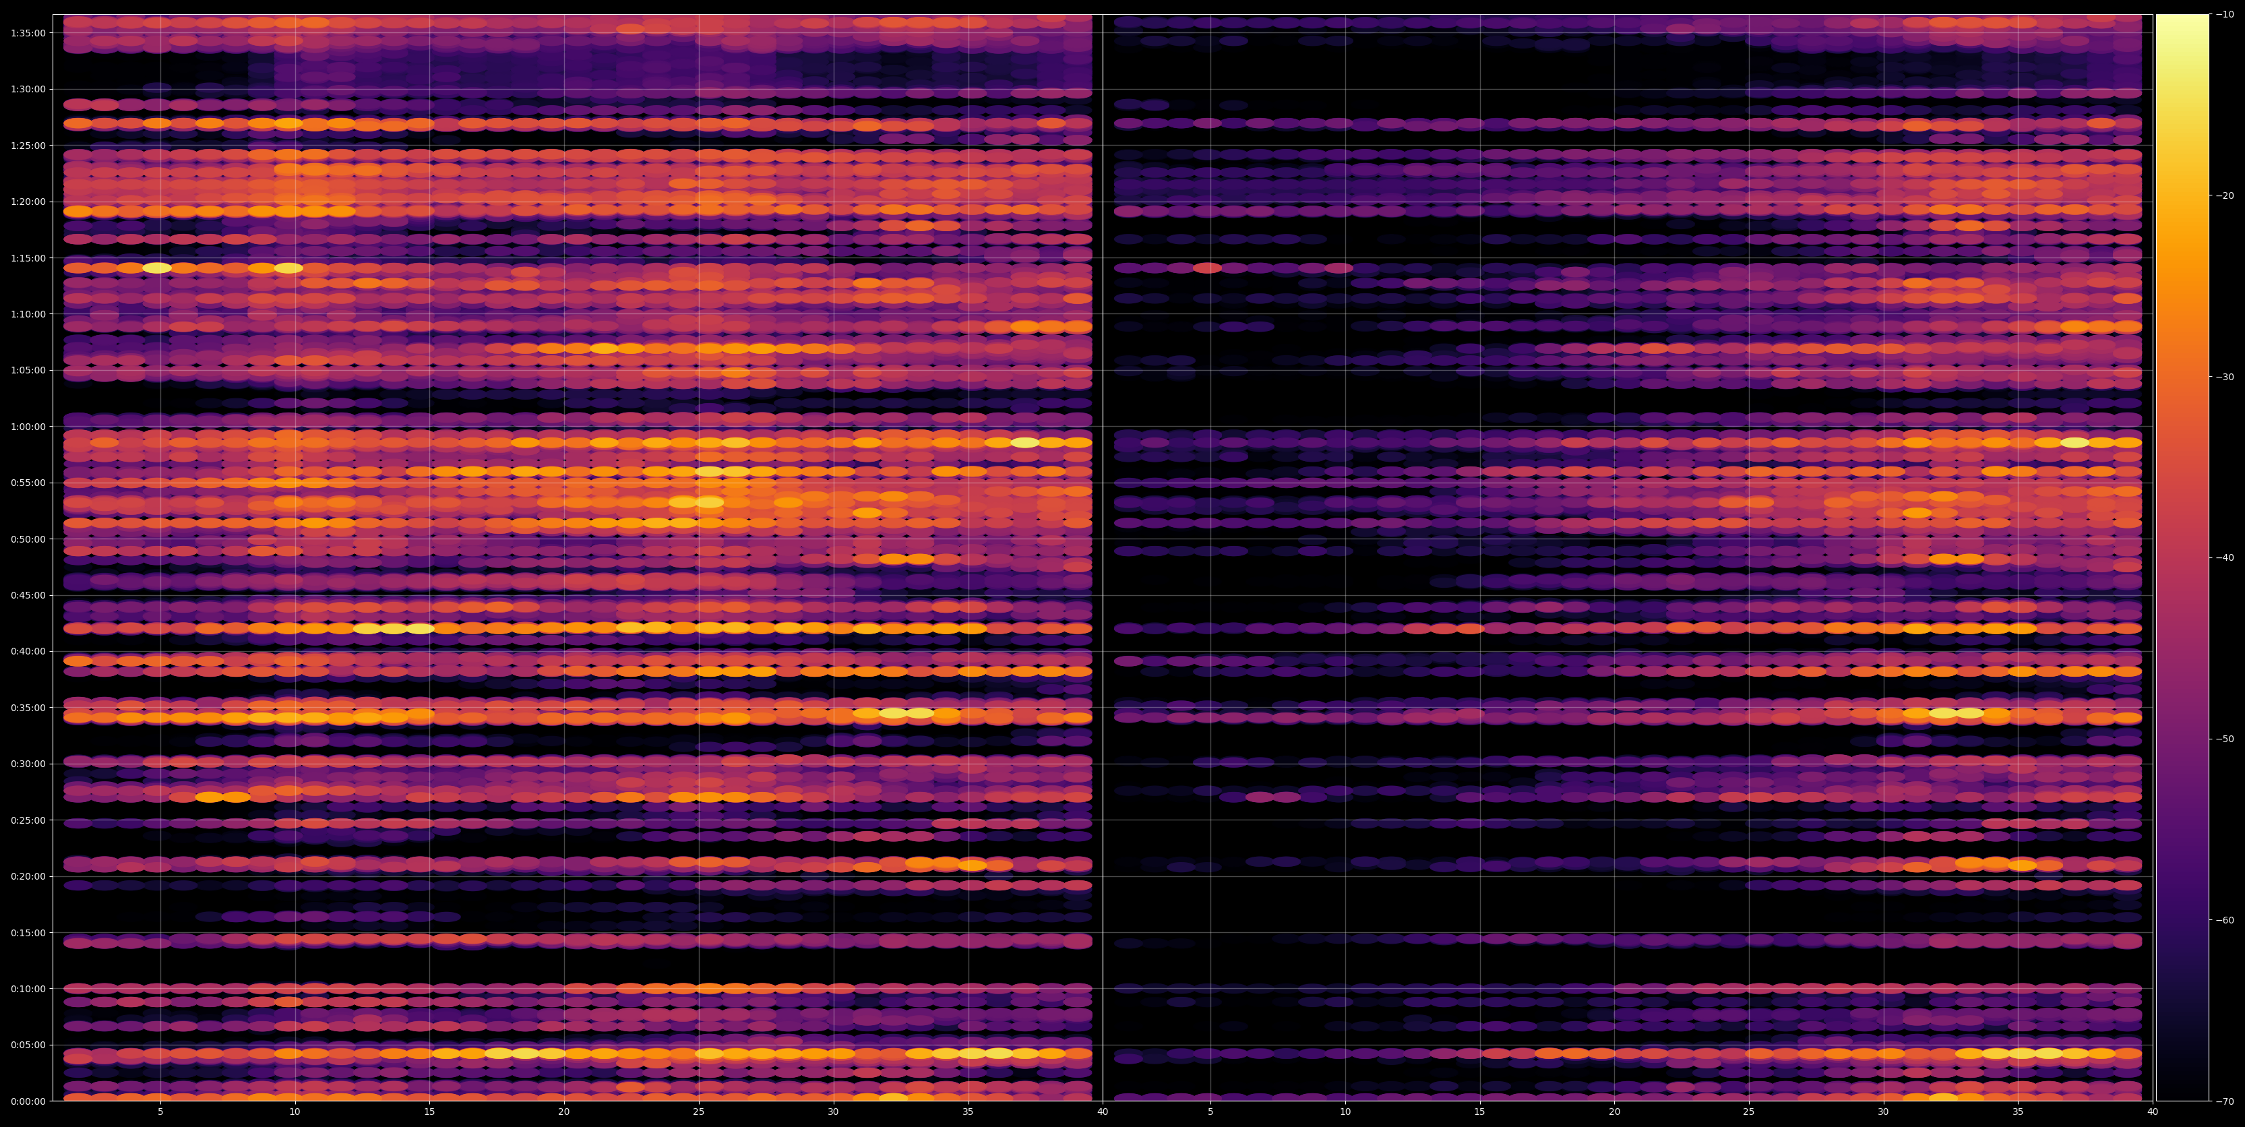Click x-axis tick 25 of second heatmap
This screenshot has height=1127, width=2245.
coord(1749,1111)
